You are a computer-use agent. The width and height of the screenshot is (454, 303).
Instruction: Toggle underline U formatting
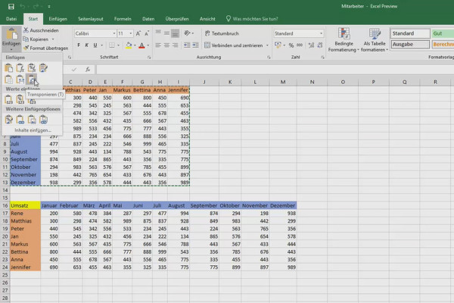[95, 45]
